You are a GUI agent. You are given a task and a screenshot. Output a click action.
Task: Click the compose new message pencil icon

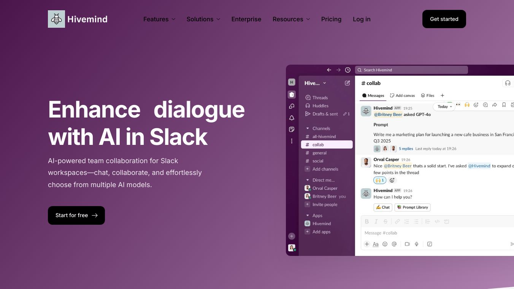tap(347, 83)
